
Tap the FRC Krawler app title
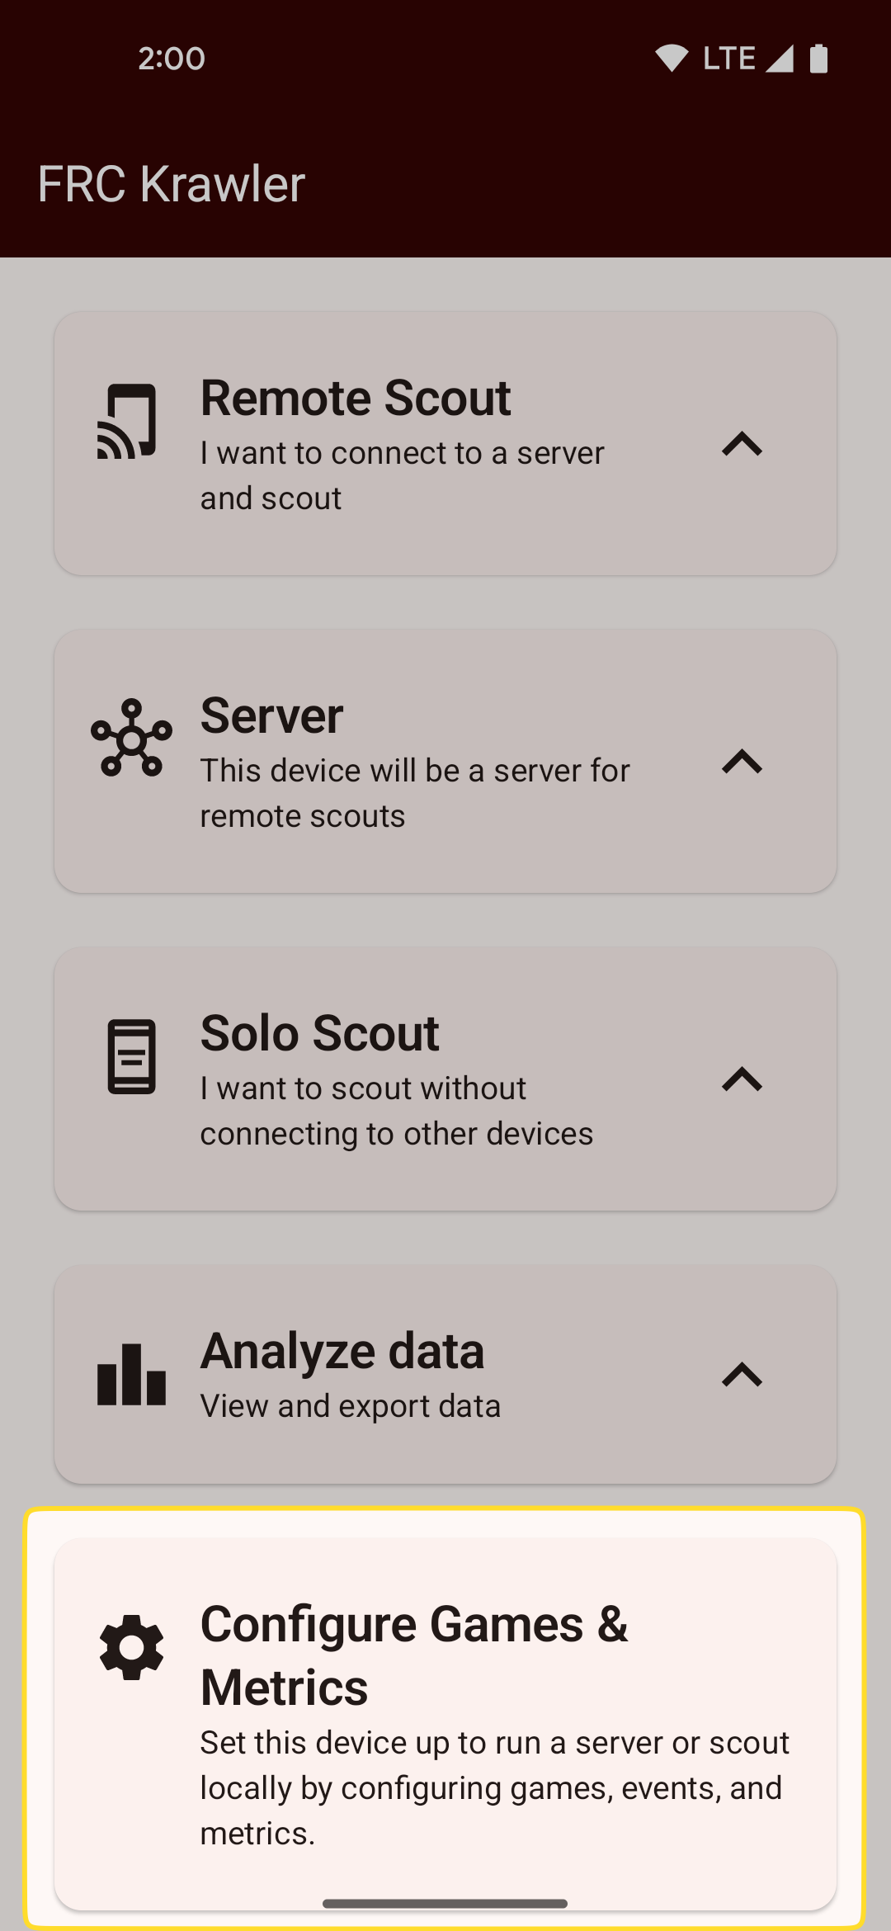coord(172,183)
